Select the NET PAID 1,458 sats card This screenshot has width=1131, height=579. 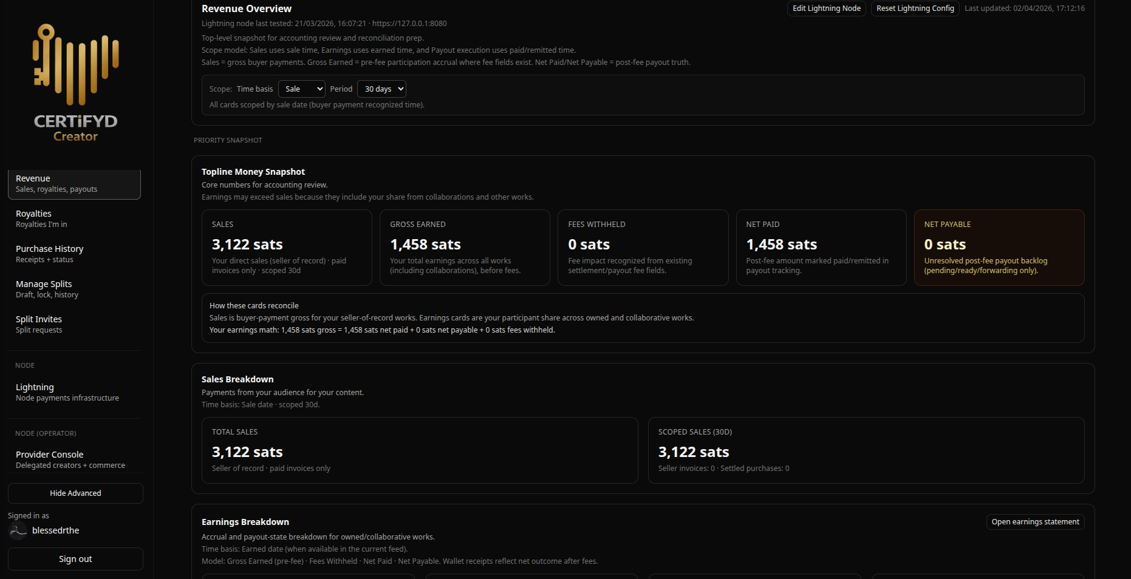[821, 248]
